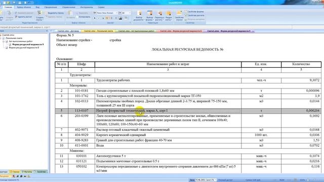Open the Главная ribbon tab
The height and width of the screenshot is (182, 324).
click(x=8, y=7)
